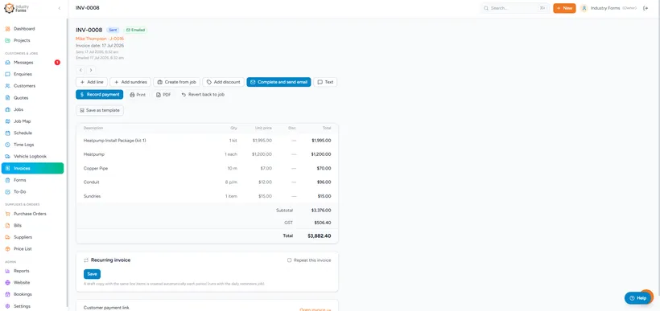660x311 pixels.
Task: Click the Bookings calendar icon
Action: point(7,294)
